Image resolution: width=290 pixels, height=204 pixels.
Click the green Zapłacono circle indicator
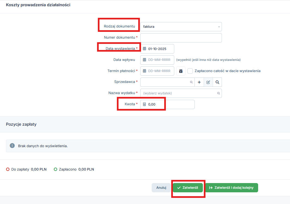pyautogui.click(x=56, y=169)
